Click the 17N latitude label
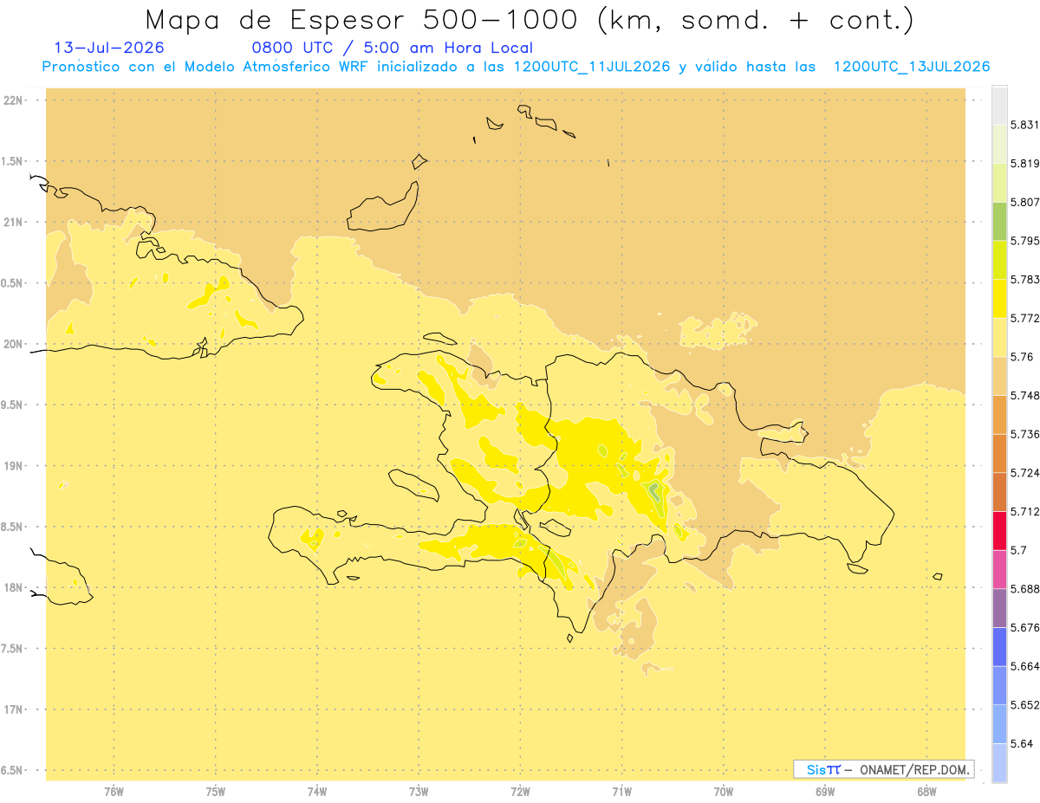Viewport: 1040px width, 803px height. point(12,709)
